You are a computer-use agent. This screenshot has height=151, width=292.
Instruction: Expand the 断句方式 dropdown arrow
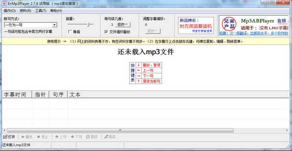pos(54,25)
